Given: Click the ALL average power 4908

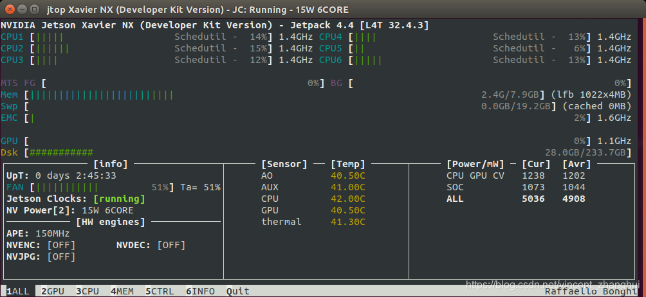Looking at the screenshot, I should 574,199.
